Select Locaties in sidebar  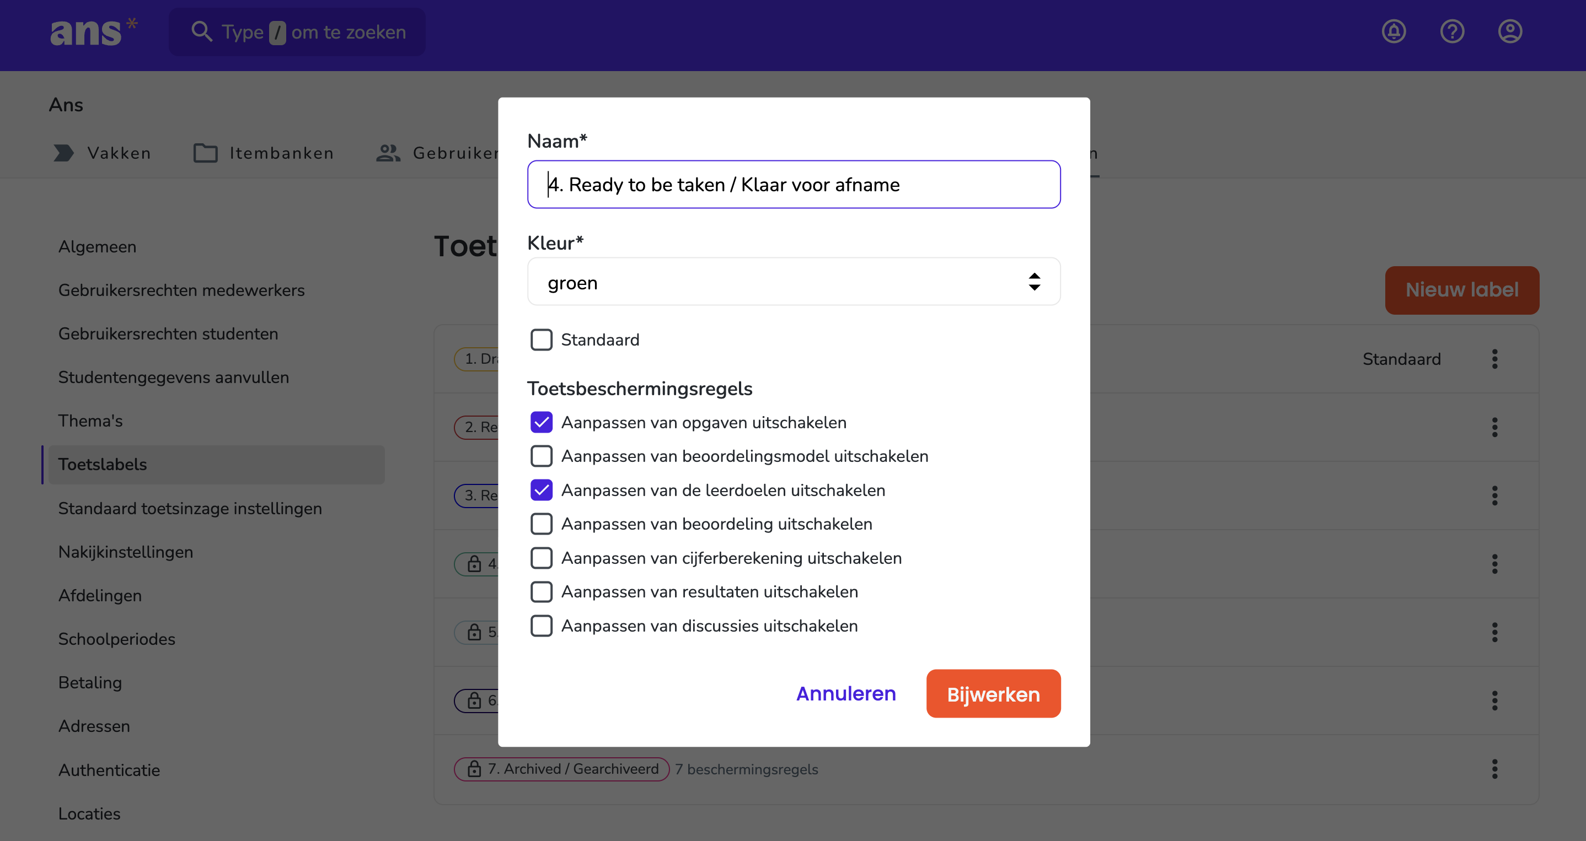[x=89, y=813]
